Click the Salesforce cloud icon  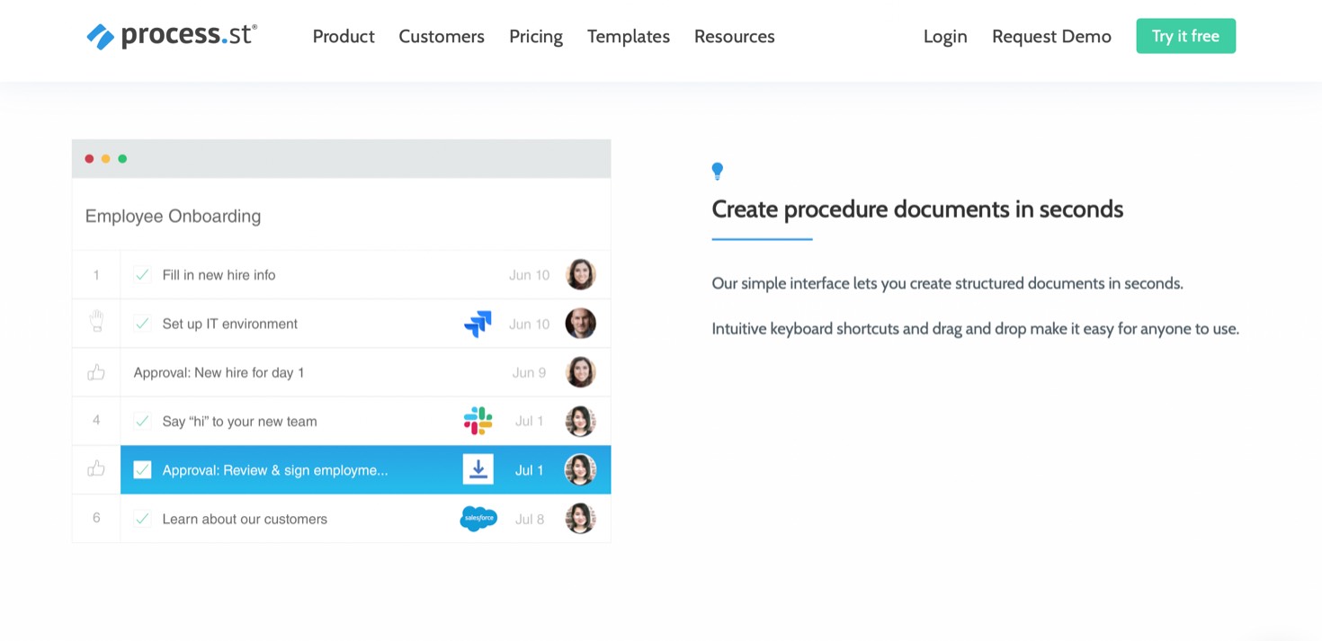478,519
